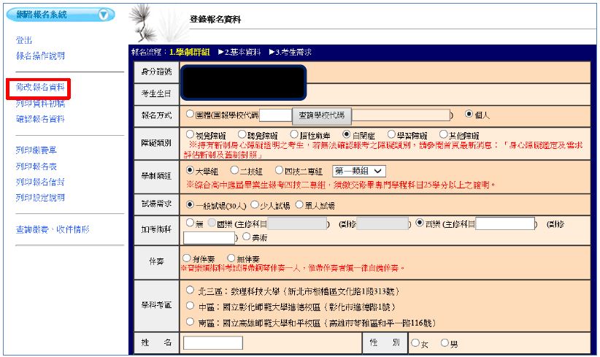Open 列印報名信封 link
This screenshot has width=600, height=357.
pyautogui.click(x=40, y=182)
